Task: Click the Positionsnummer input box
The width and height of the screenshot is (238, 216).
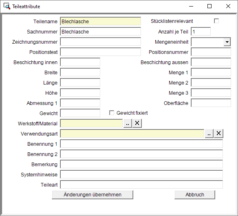Action: coord(211,52)
